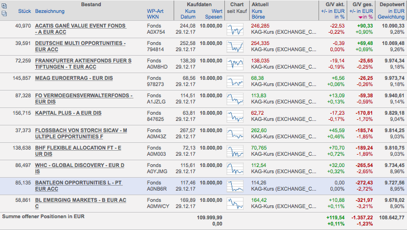Sort by Gewichtung column header
Screen dimensions: 407x230
[391, 17]
